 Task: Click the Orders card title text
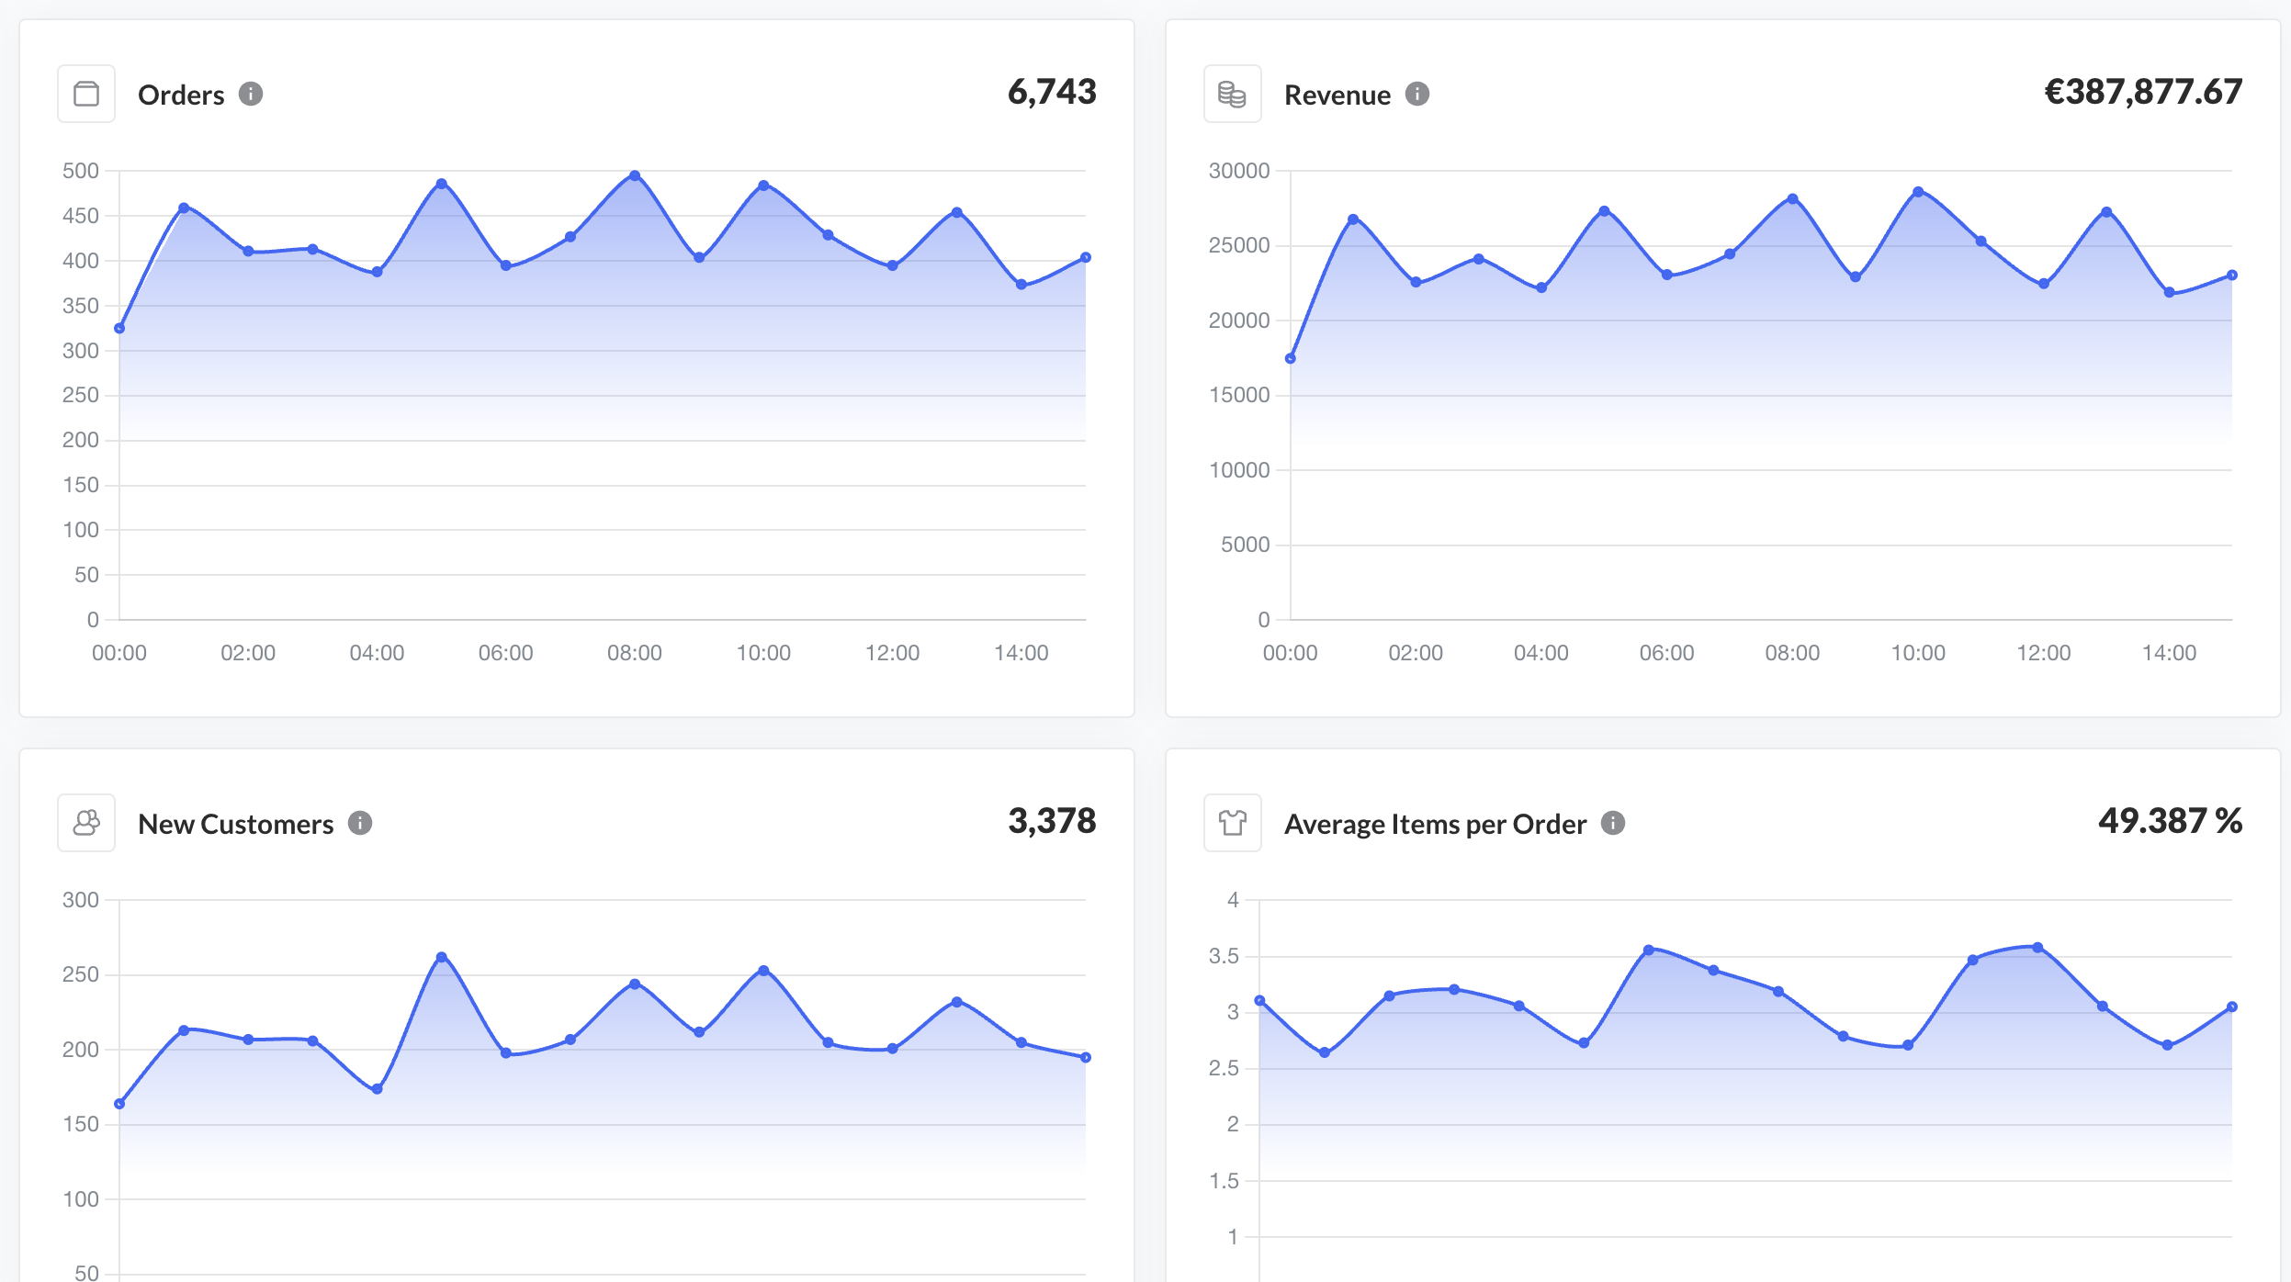(181, 95)
